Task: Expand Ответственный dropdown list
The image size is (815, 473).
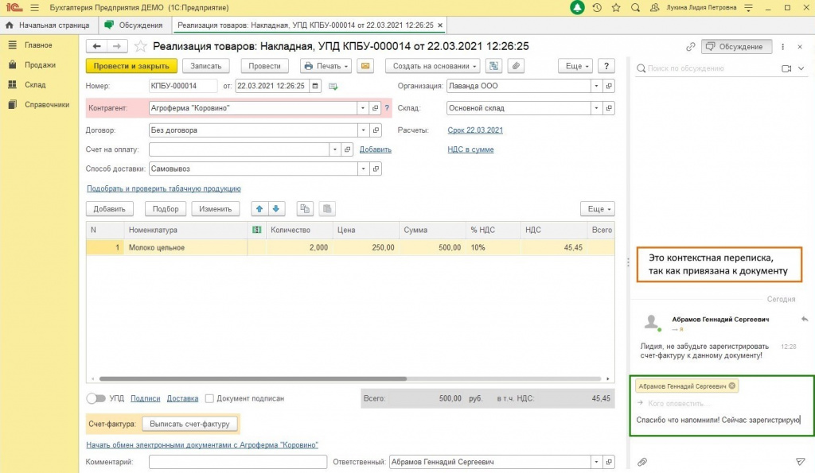Action: tap(596, 462)
